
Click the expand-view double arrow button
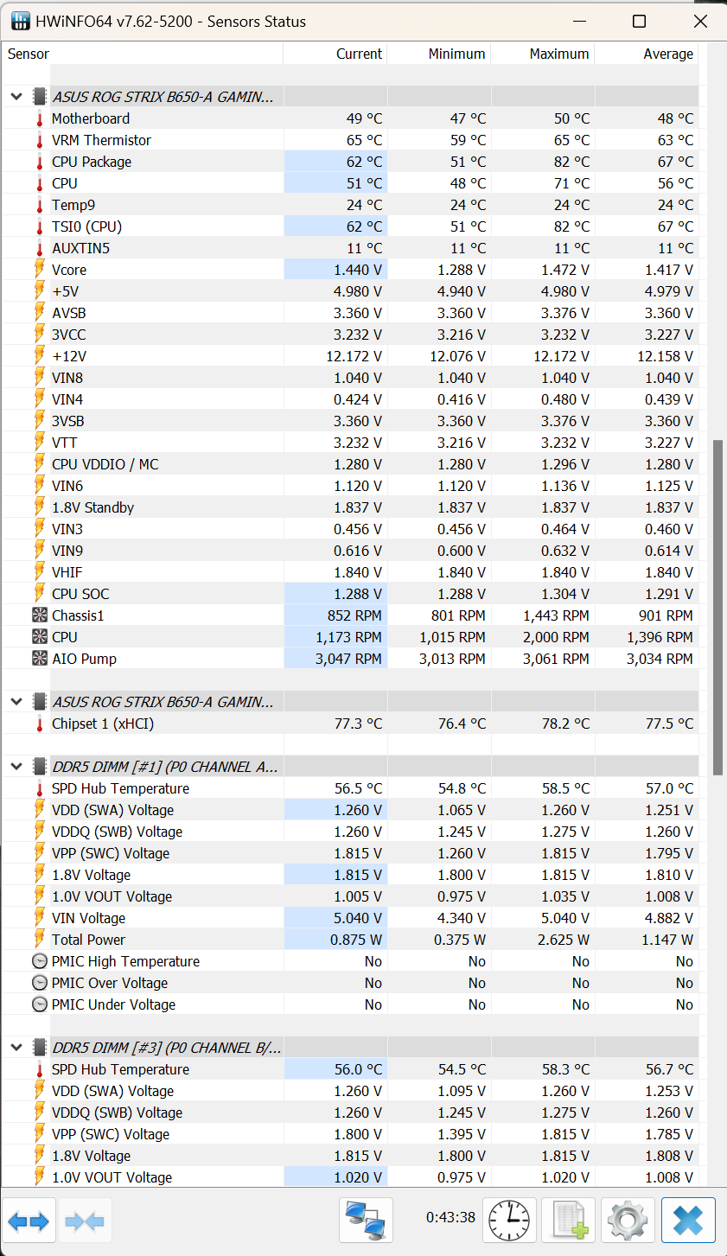coord(29,1221)
